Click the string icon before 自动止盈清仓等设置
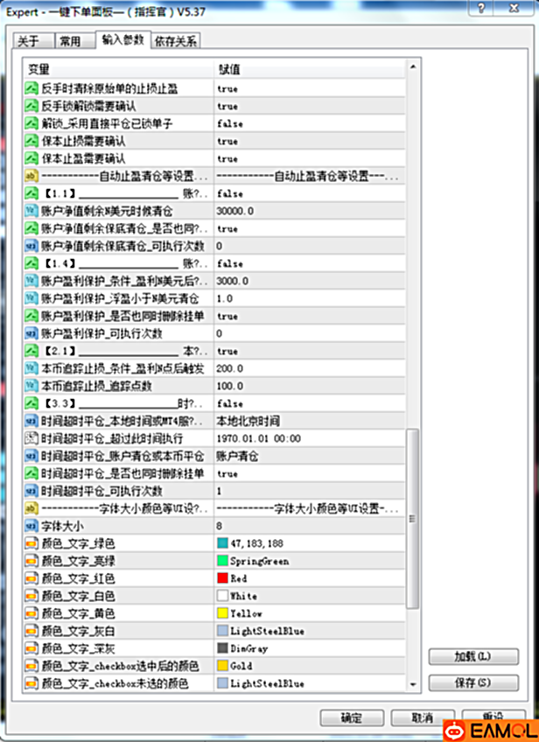 click(x=32, y=176)
